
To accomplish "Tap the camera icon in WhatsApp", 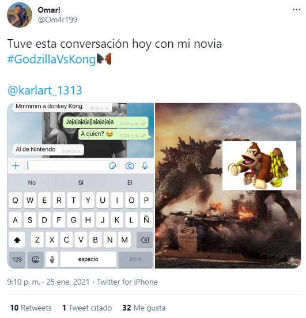I will [130, 166].
